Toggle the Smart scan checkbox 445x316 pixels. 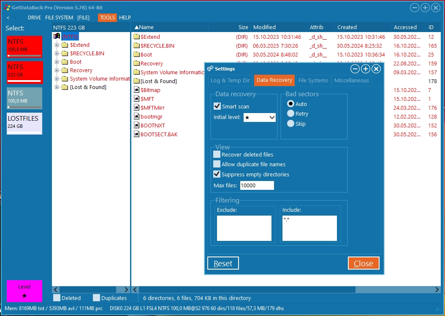[217, 106]
